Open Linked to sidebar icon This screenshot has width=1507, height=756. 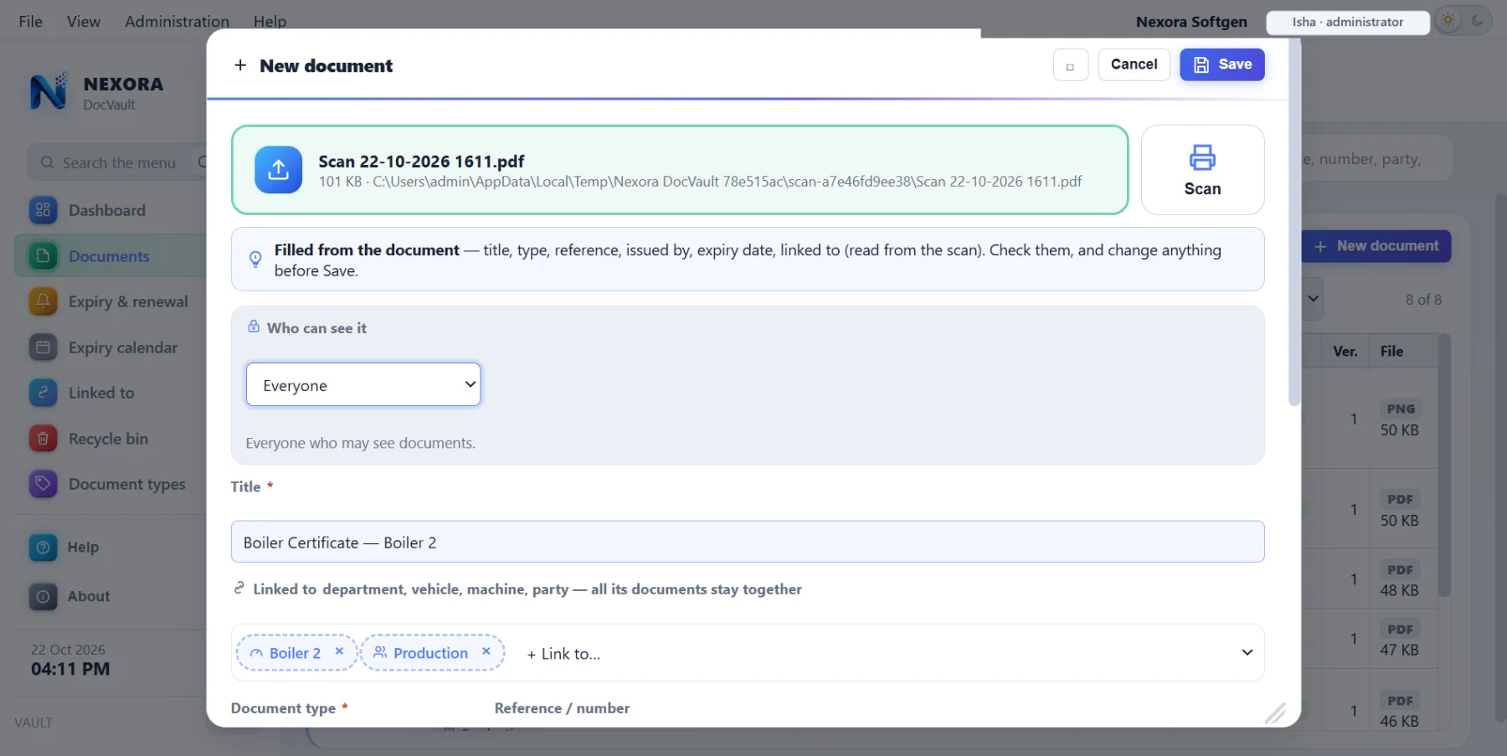43,393
